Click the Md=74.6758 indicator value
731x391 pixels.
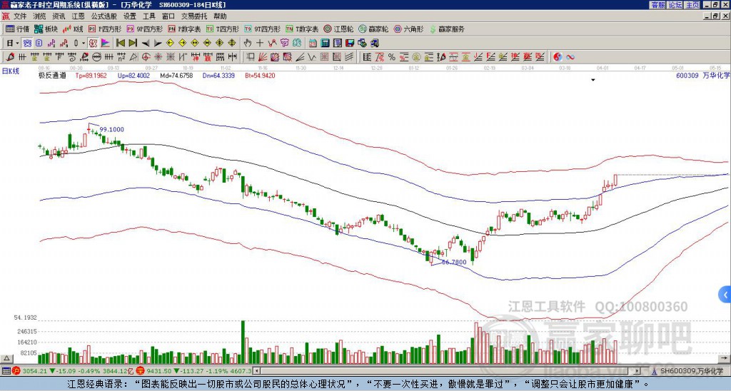[176, 75]
